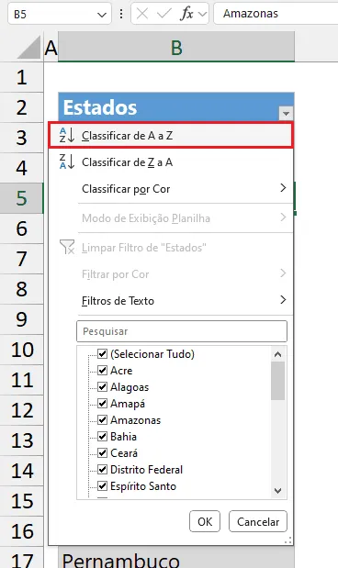The height and width of the screenshot is (568, 338).
Task: Click the Pesquisar search field
Action: (x=182, y=331)
